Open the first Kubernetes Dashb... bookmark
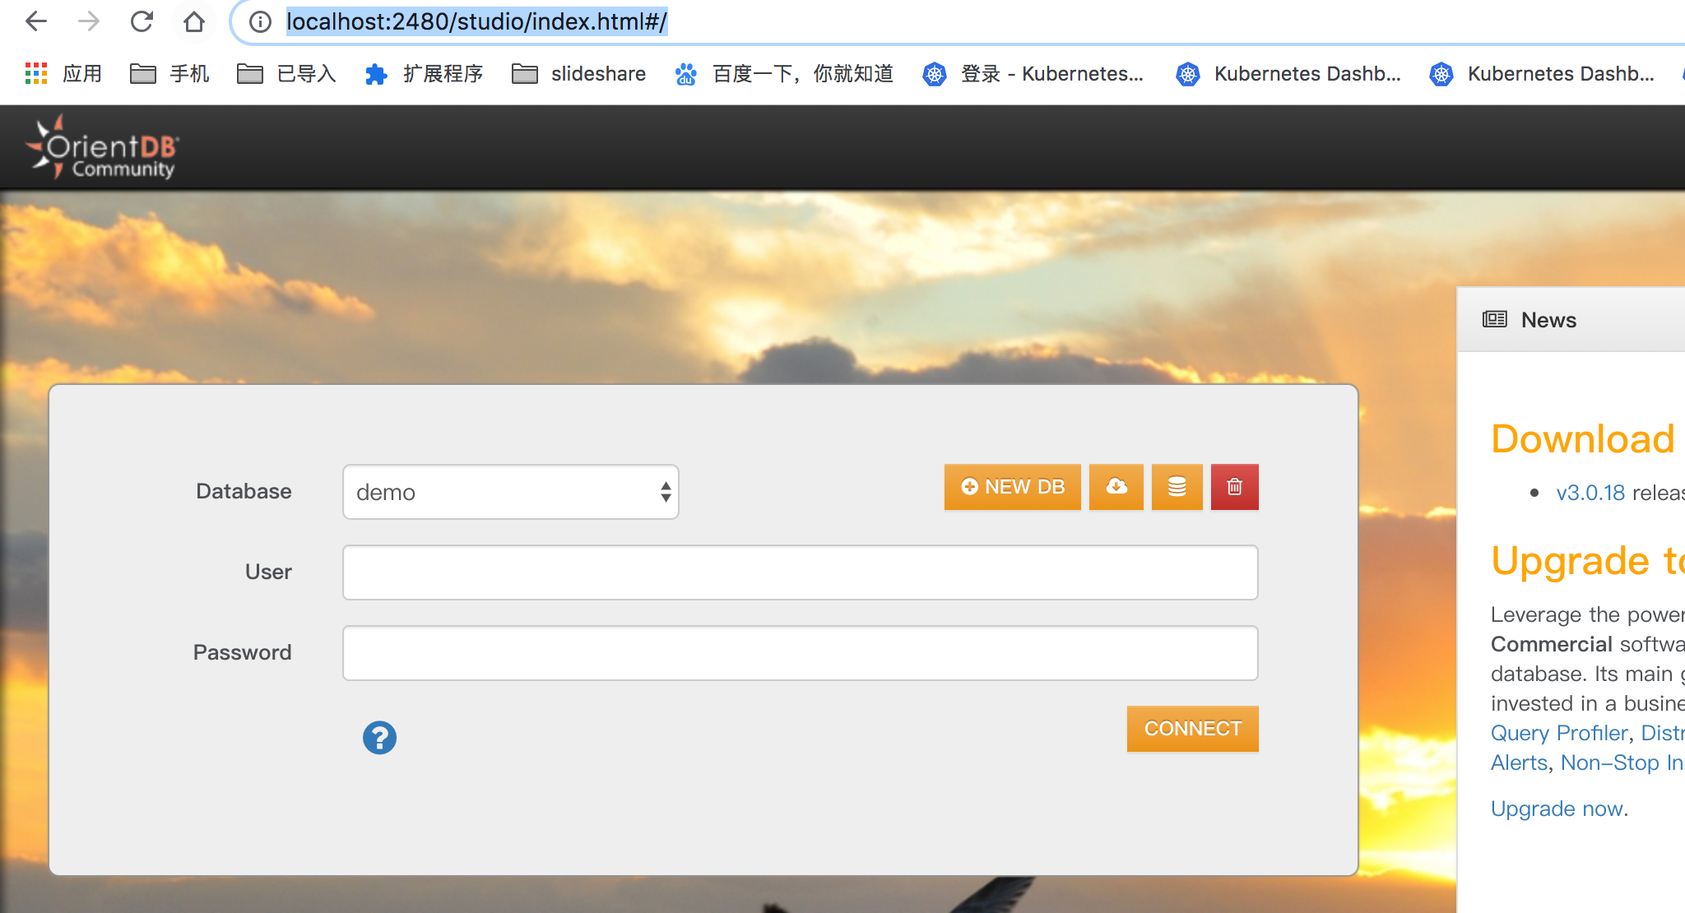 point(1288,74)
